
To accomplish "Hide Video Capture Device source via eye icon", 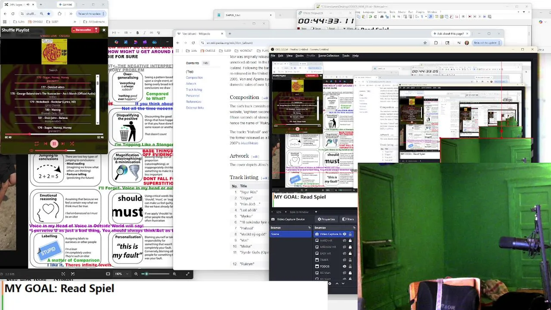I will click(x=344, y=234).
